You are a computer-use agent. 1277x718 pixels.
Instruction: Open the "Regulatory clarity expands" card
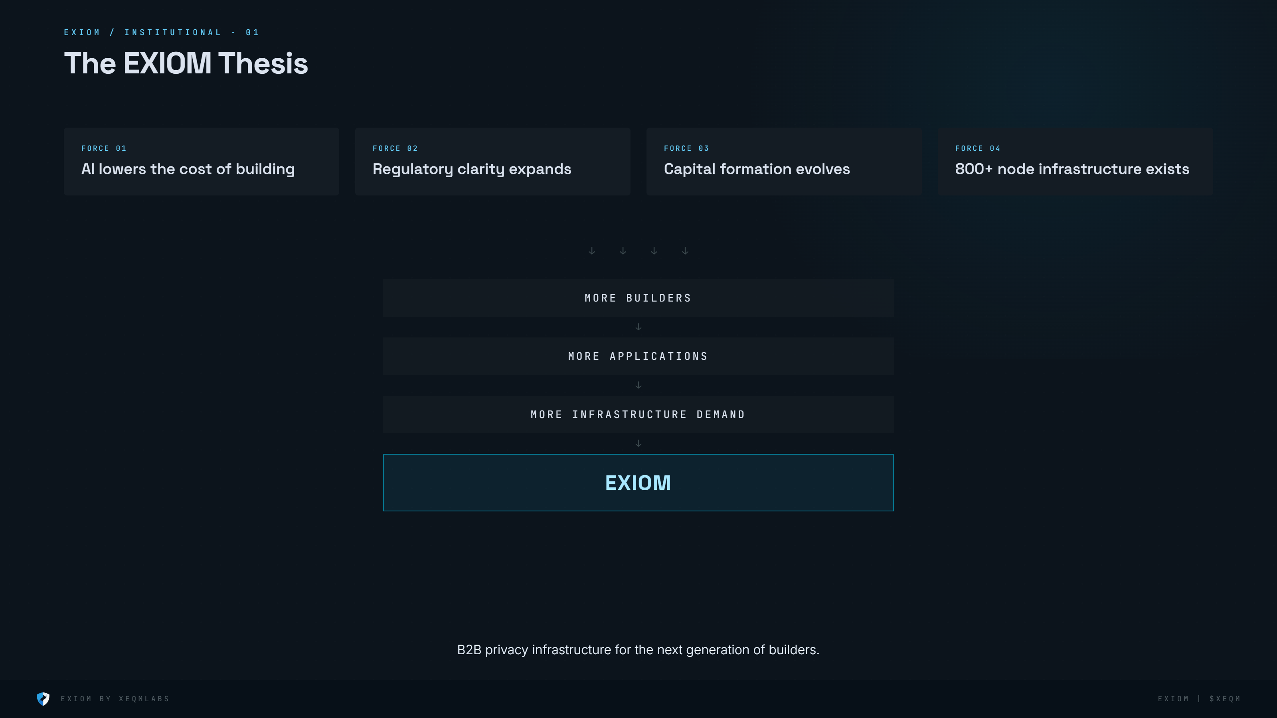493,162
